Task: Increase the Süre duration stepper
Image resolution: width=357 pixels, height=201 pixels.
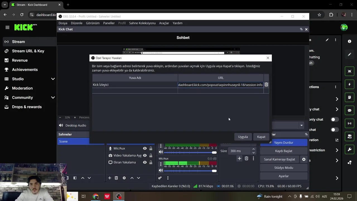Action: [x=254, y=149]
